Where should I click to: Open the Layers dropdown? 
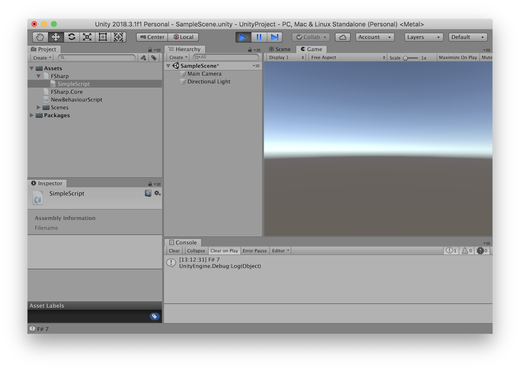click(424, 37)
